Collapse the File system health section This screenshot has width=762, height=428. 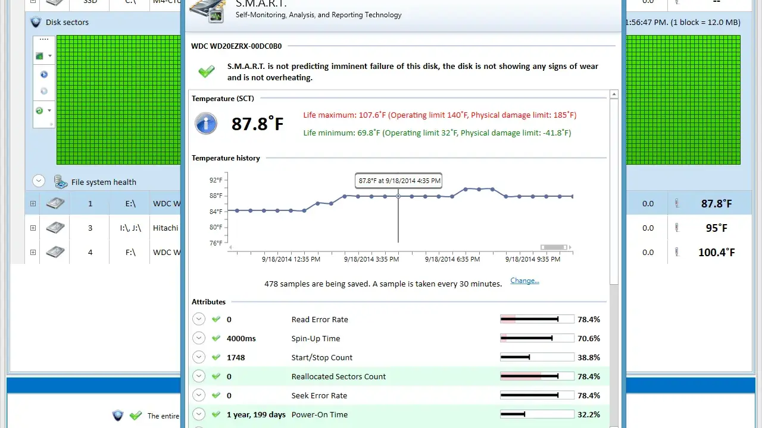point(39,181)
